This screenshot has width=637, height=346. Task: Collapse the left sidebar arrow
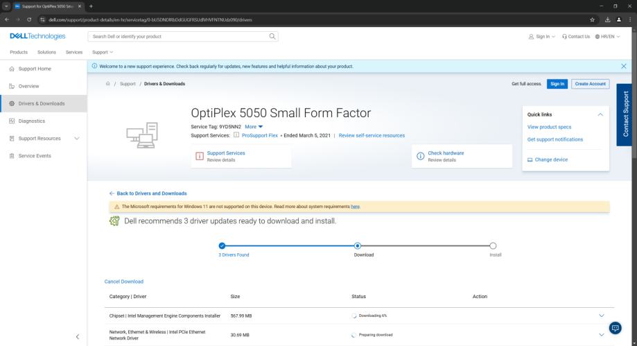[x=76, y=337]
